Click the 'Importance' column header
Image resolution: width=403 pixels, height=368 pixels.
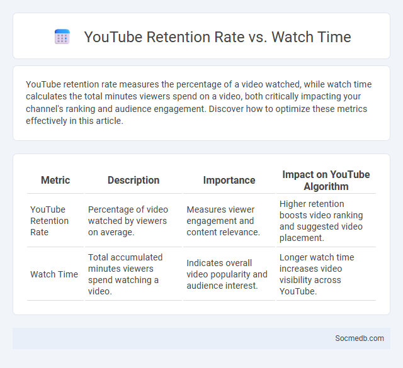229,180
